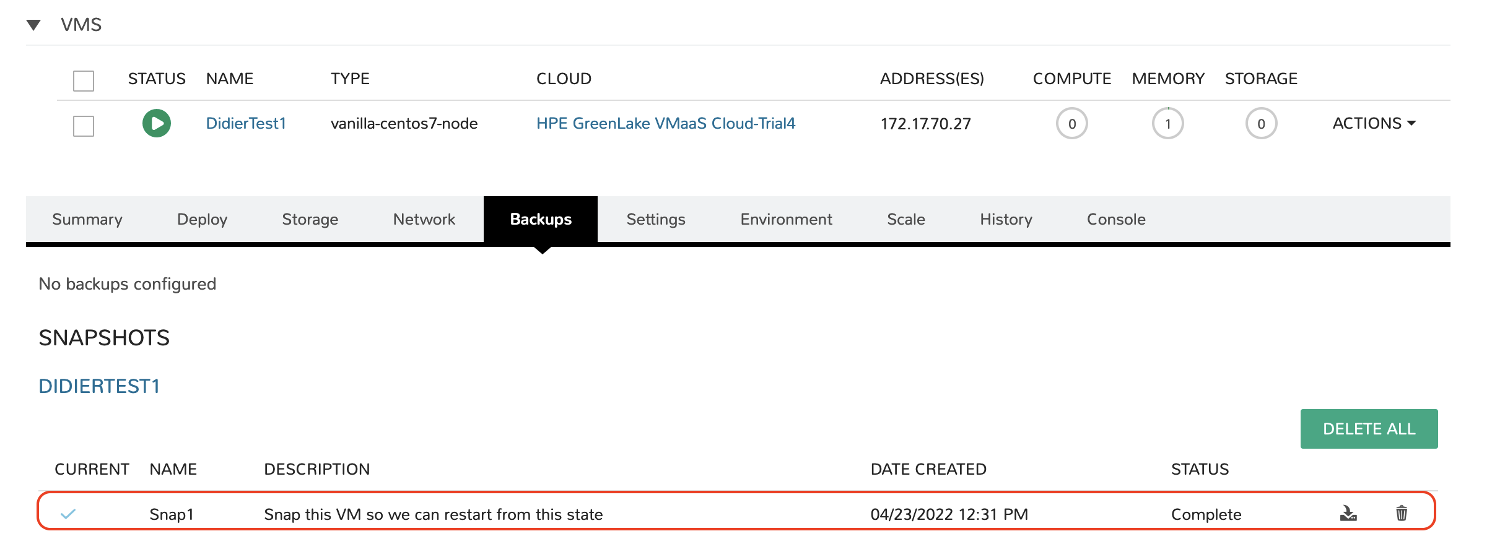
Task: Click the SNAPSHOTS section heading
Action: point(104,338)
